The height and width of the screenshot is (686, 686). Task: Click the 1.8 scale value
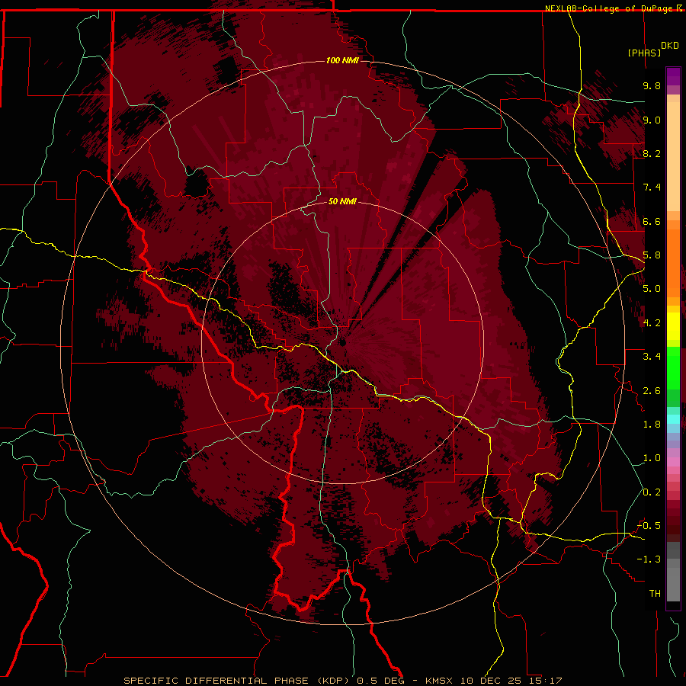[652, 425]
